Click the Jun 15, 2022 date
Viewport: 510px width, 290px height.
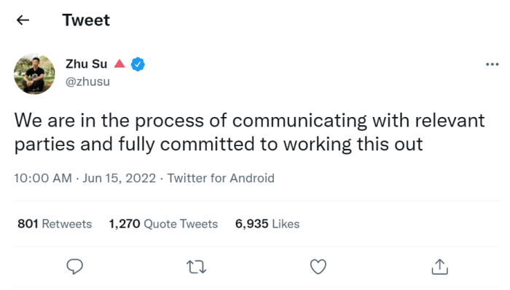click(x=119, y=178)
